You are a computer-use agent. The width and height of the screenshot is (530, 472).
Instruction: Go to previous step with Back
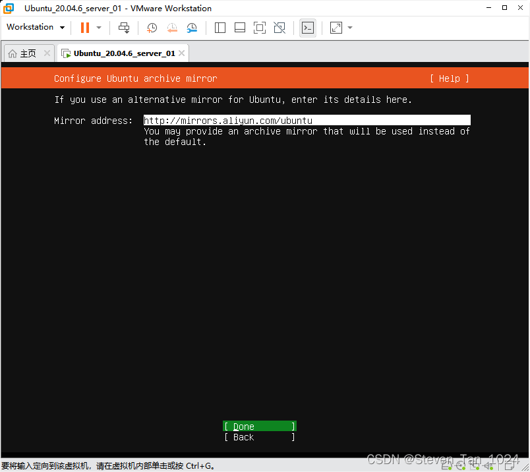click(260, 437)
